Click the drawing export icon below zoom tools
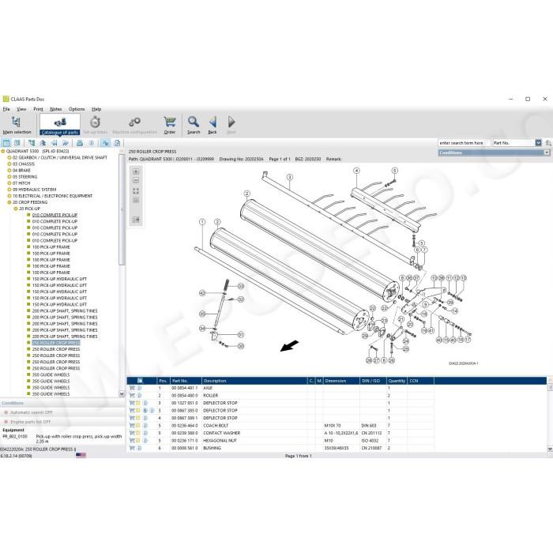 (136, 220)
